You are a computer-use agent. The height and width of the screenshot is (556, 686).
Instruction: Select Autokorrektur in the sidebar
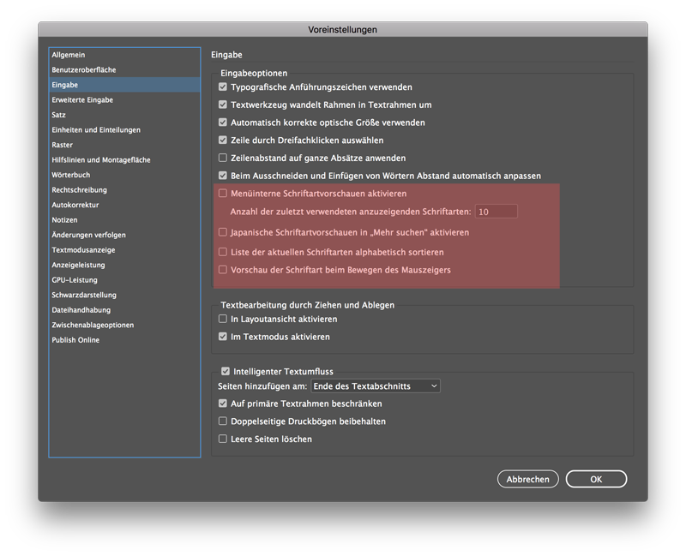(124, 205)
